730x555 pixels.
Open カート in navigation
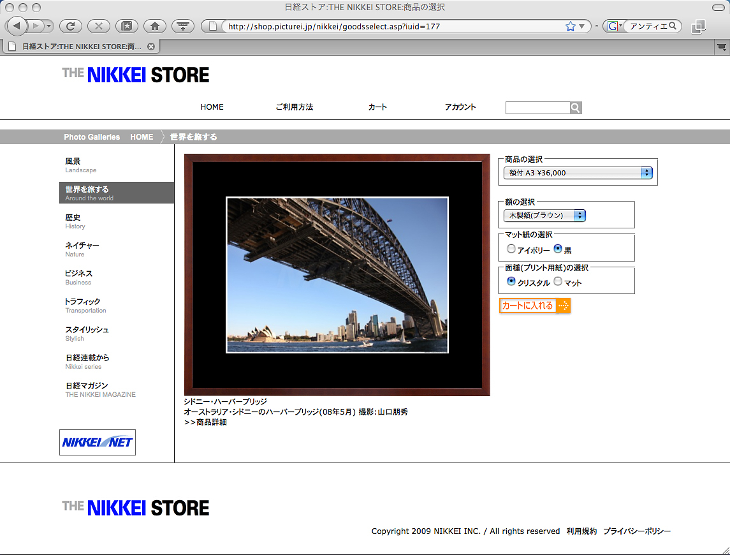(377, 107)
